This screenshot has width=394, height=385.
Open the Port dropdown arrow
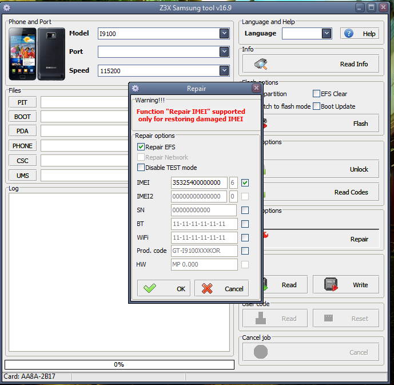tap(224, 51)
